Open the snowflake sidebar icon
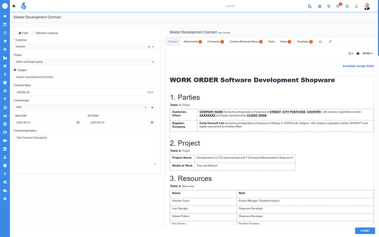This screenshot has width=379, height=237. 5,49
